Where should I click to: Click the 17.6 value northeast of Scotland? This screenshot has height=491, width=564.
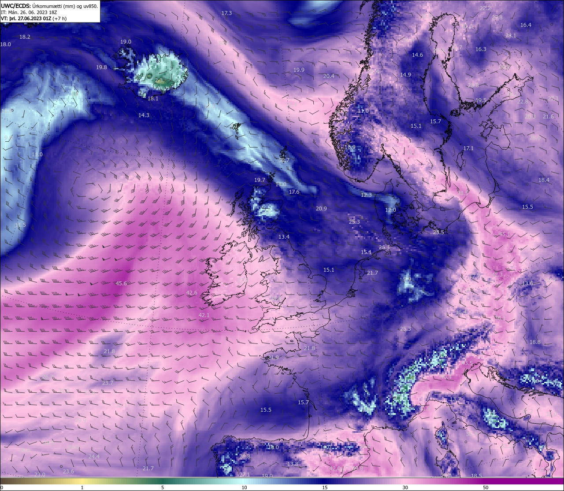(294, 192)
